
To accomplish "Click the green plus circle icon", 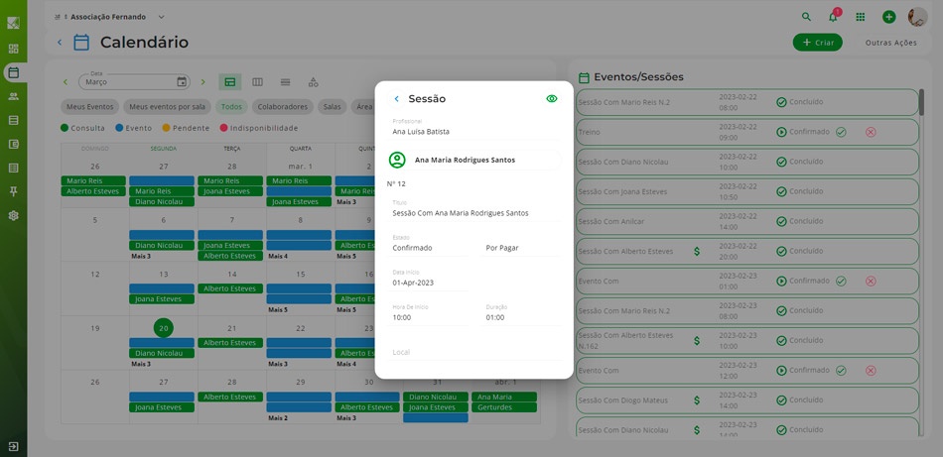I will pyautogui.click(x=888, y=17).
